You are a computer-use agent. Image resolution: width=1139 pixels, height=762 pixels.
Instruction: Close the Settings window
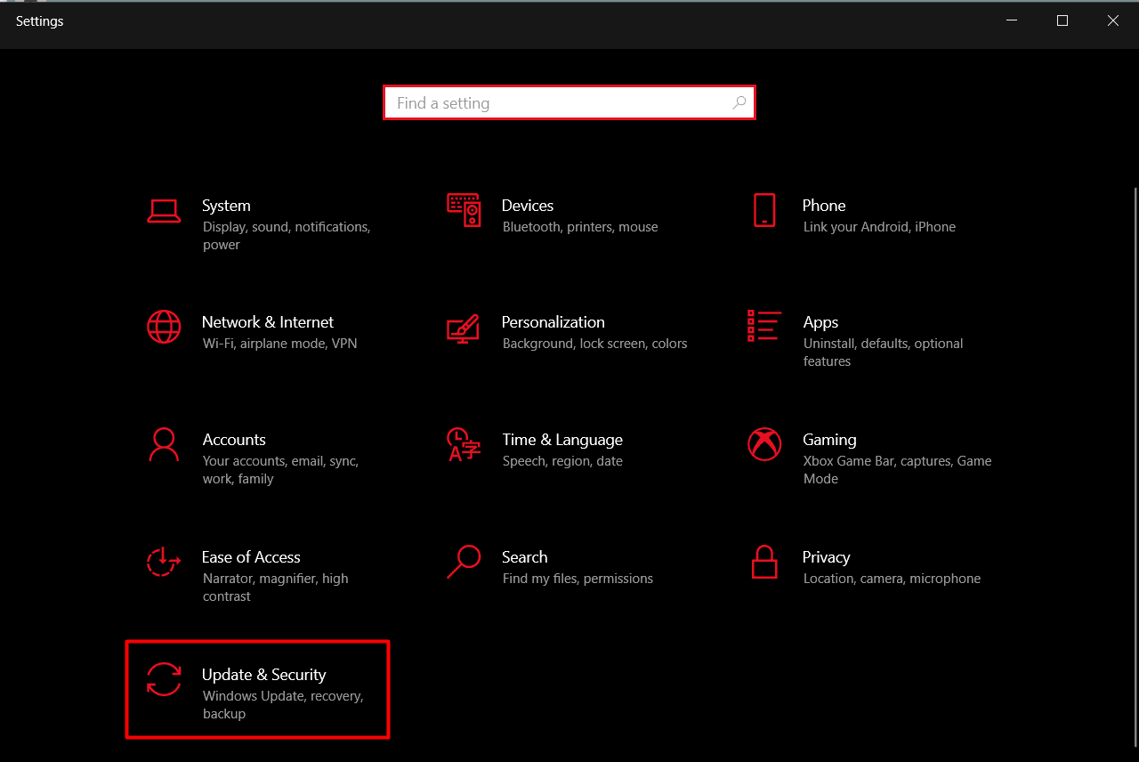1113,20
